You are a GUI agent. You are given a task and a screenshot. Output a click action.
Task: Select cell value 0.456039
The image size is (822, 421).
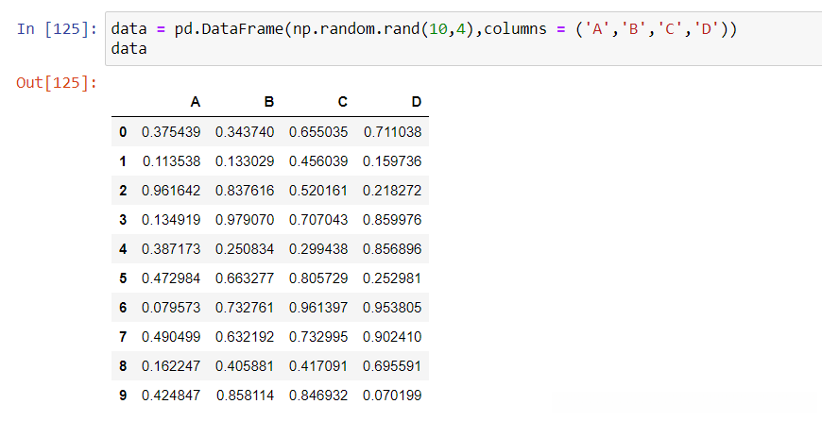(318, 161)
